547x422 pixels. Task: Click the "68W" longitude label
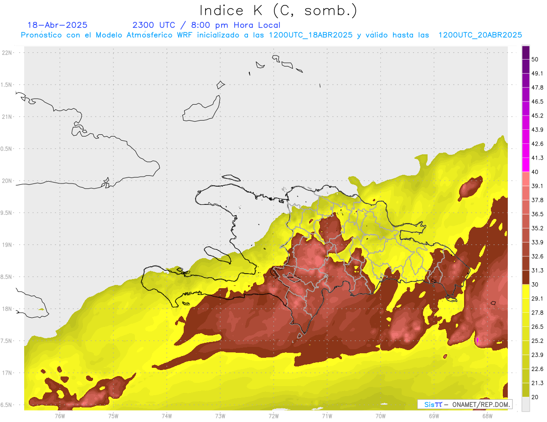click(x=487, y=416)
